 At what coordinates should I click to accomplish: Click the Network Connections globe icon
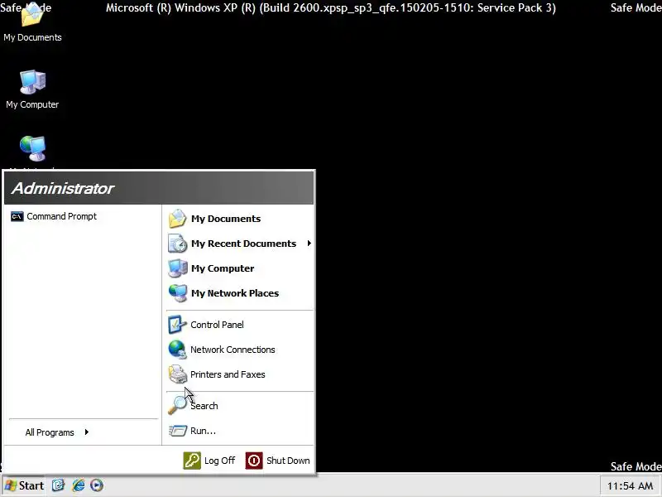click(177, 350)
